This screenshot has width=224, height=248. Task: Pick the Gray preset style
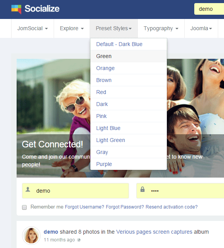(129, 152)
